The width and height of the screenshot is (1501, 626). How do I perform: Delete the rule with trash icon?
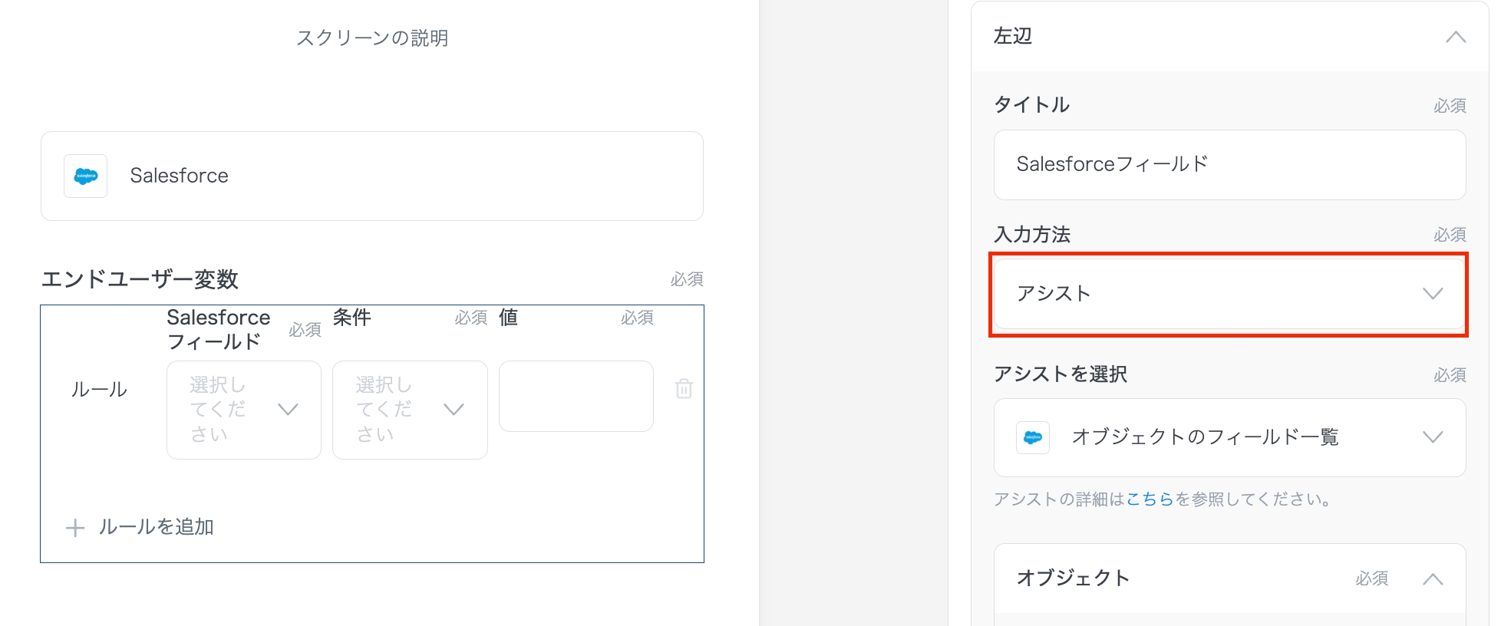coord(684,389)
